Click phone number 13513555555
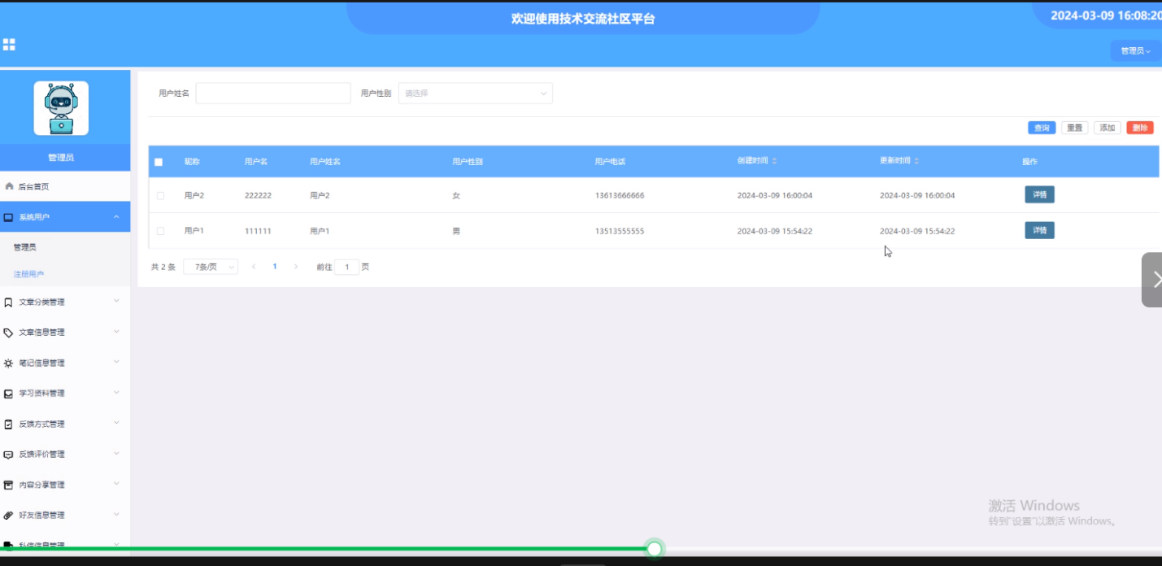This screenshot has height=566, width=1162. point(620,231)
